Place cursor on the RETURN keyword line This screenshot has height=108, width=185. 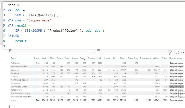coord(13,36)
